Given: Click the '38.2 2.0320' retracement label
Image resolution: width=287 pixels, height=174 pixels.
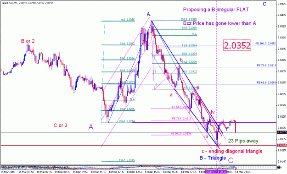Looking at the screenshot, I should click(x=189, y=62).
